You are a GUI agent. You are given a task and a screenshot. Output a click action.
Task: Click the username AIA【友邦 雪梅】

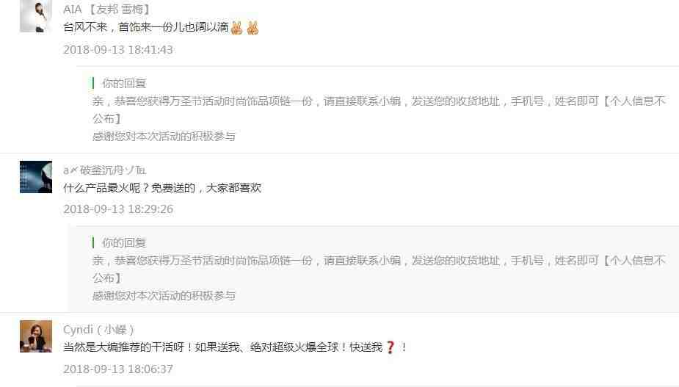tap(107, 9)
